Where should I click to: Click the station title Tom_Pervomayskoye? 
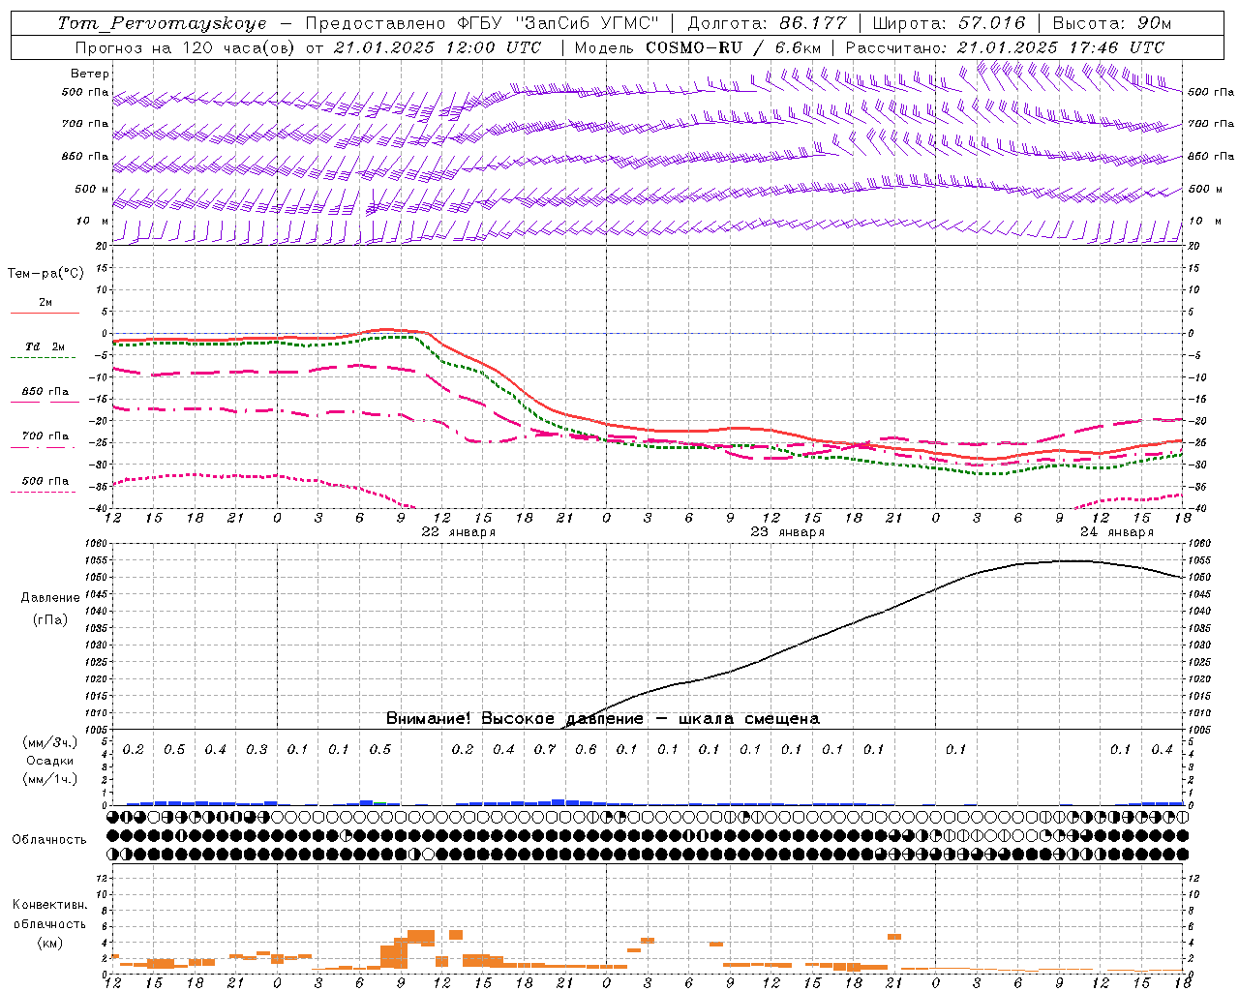point(162,23)
